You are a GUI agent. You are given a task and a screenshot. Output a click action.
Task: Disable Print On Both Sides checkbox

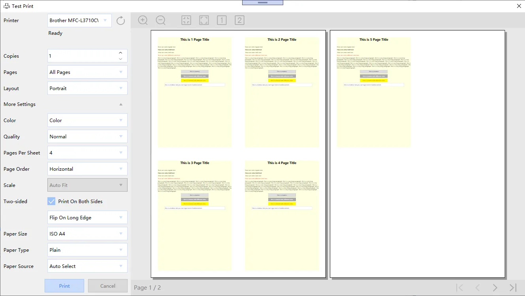[51, 201]
